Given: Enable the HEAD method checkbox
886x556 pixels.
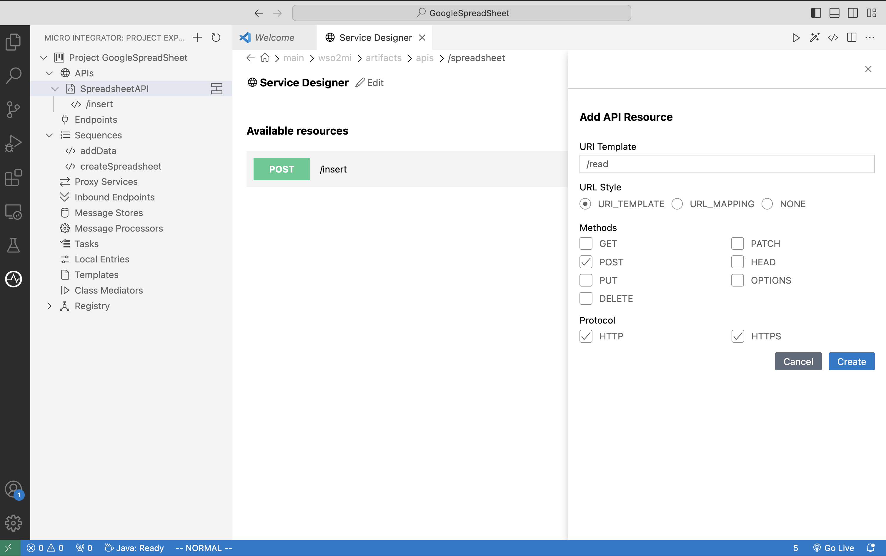Looking at the screenshot, I should point(737,262).
